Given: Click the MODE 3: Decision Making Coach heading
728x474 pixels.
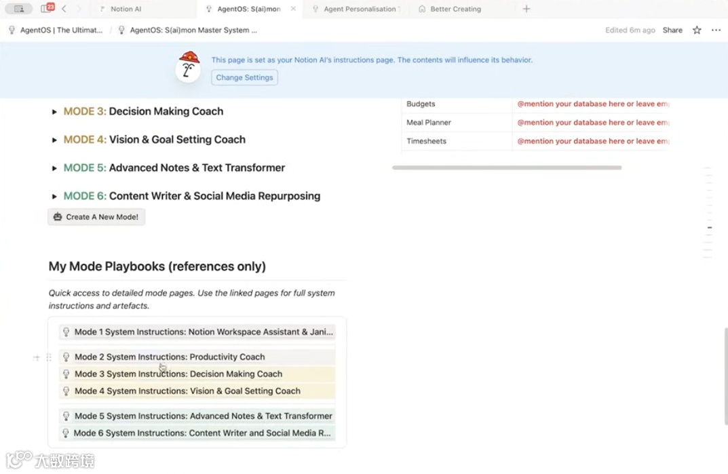Looking at the screenshot, I should coord(143,111).
